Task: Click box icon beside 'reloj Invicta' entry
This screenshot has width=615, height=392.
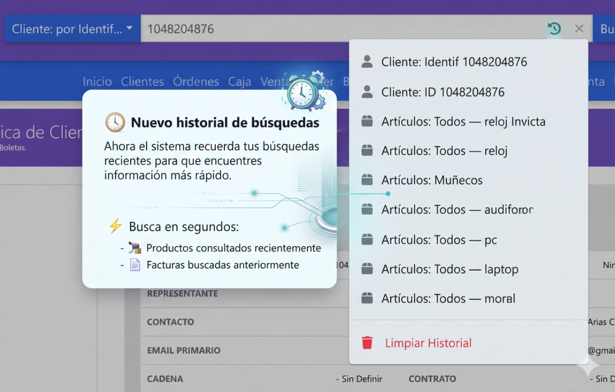Action: pos(367,121)
